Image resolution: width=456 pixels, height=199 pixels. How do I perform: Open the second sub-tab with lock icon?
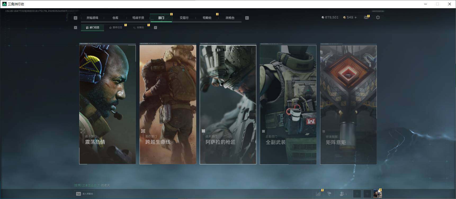[116, 28]
